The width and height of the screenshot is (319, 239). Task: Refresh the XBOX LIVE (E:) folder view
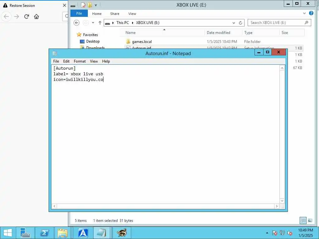(240, 23)
